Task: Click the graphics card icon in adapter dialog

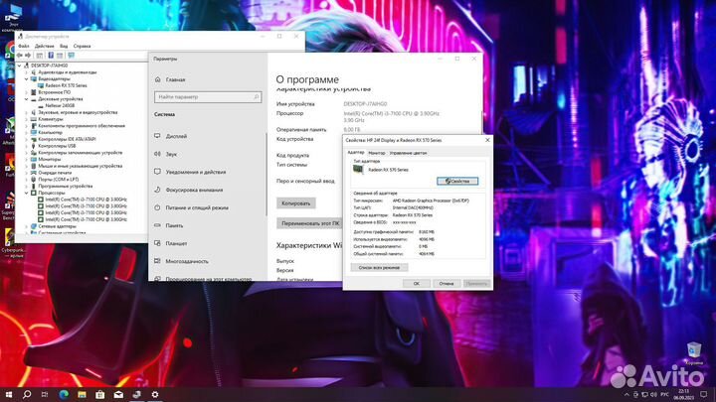Action: [358, 170]
